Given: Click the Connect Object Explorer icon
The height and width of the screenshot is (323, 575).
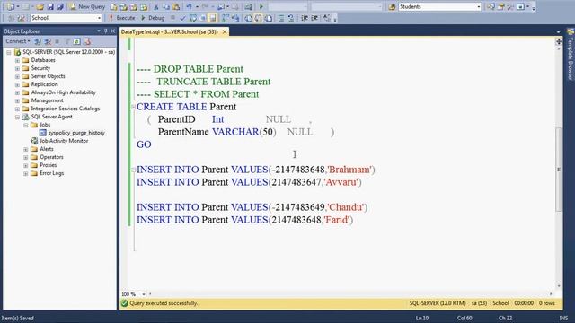Looking at the screenshot, I should (x=38, y=41).
